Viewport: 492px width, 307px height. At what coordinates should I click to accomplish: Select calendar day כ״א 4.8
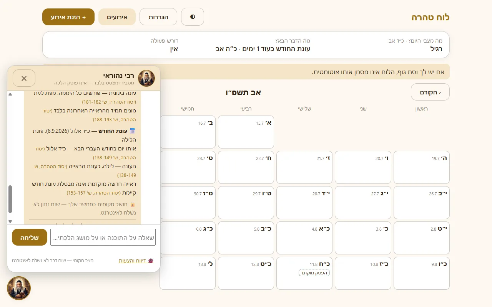coord(304,238)
